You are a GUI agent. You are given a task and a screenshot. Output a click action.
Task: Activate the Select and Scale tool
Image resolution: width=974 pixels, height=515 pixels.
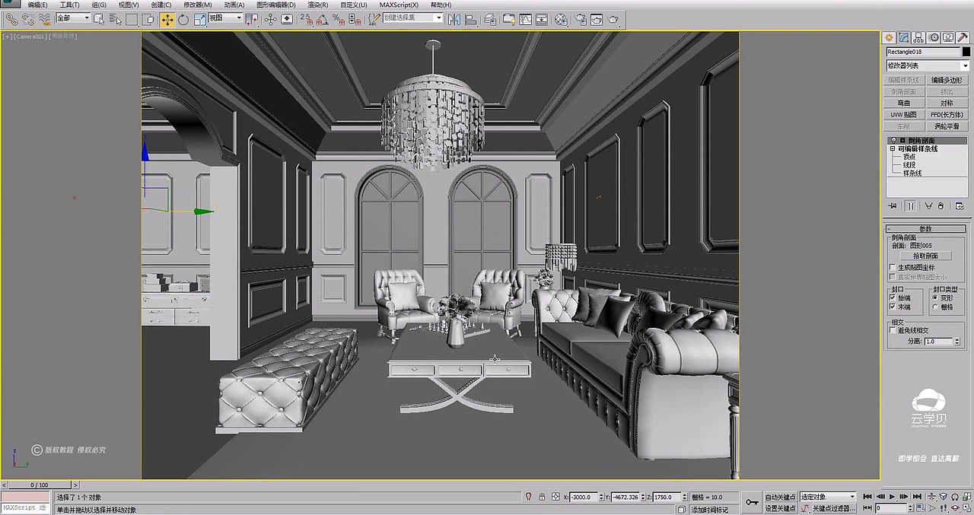click(x=199, y=19)
